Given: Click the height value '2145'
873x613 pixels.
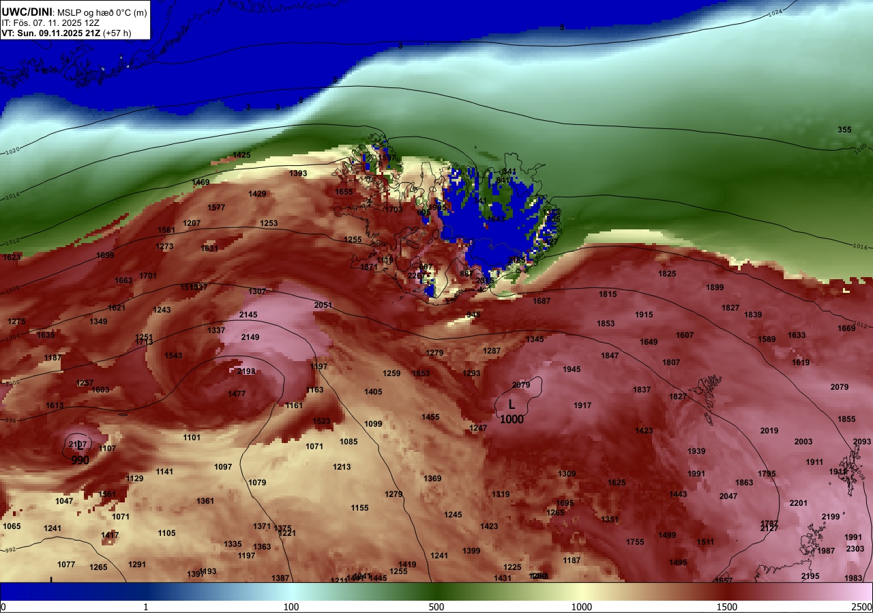Looking at the screenshot, I should click(x=248, y=315).
